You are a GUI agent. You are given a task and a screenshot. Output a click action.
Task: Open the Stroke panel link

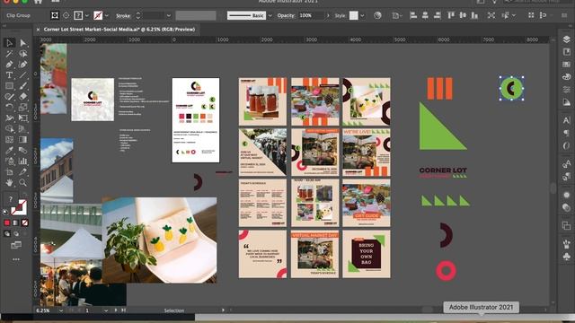click(123, 16)
